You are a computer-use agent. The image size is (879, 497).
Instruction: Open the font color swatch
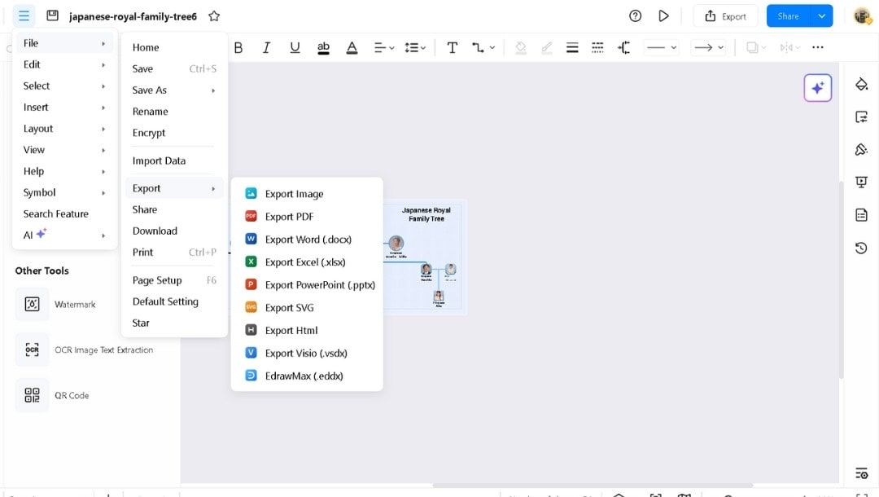click(x=352, y=47)
